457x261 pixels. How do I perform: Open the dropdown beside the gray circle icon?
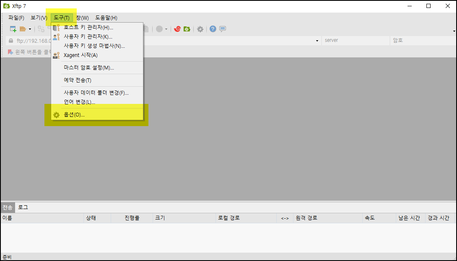coord(166,29)
